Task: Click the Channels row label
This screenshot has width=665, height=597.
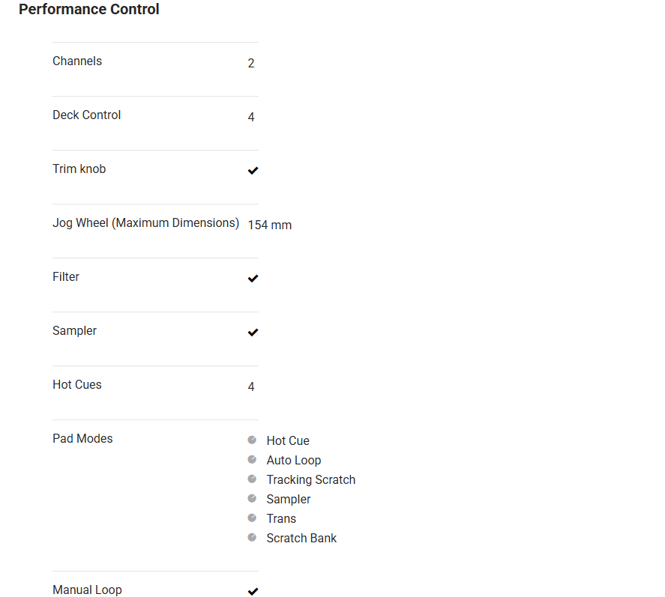Action: pos(77,61)
